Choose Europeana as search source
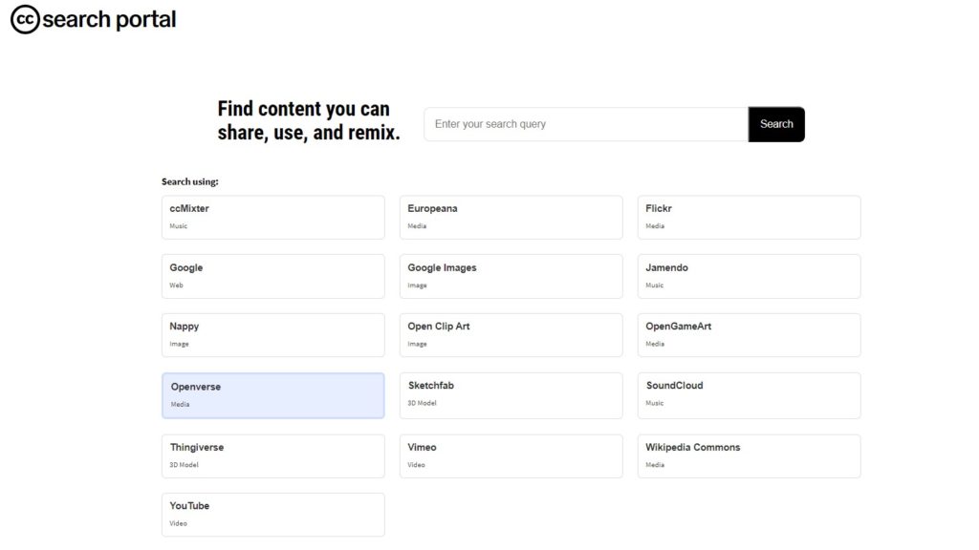979x550 pixels. [x=511, y=217]
